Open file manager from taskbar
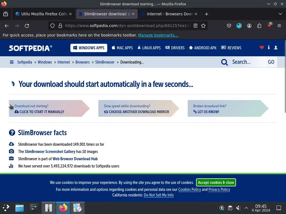The height and width of the screenshot is (214, 286). tap(20, 208)
